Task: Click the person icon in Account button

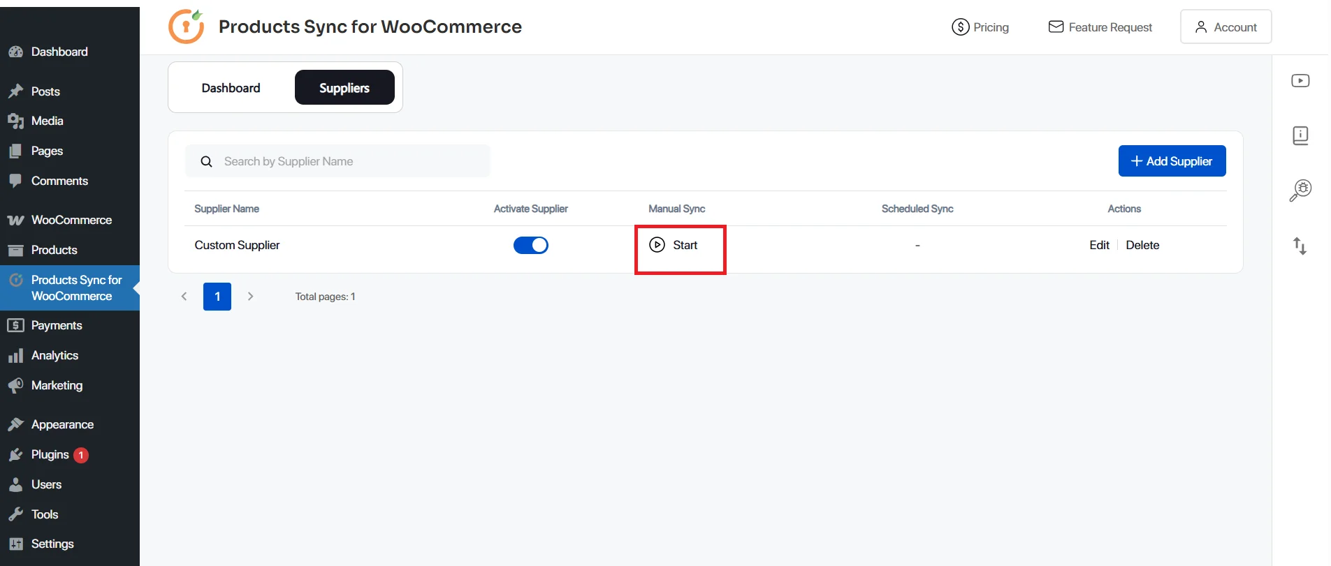Action: [x=1201, y=27]
